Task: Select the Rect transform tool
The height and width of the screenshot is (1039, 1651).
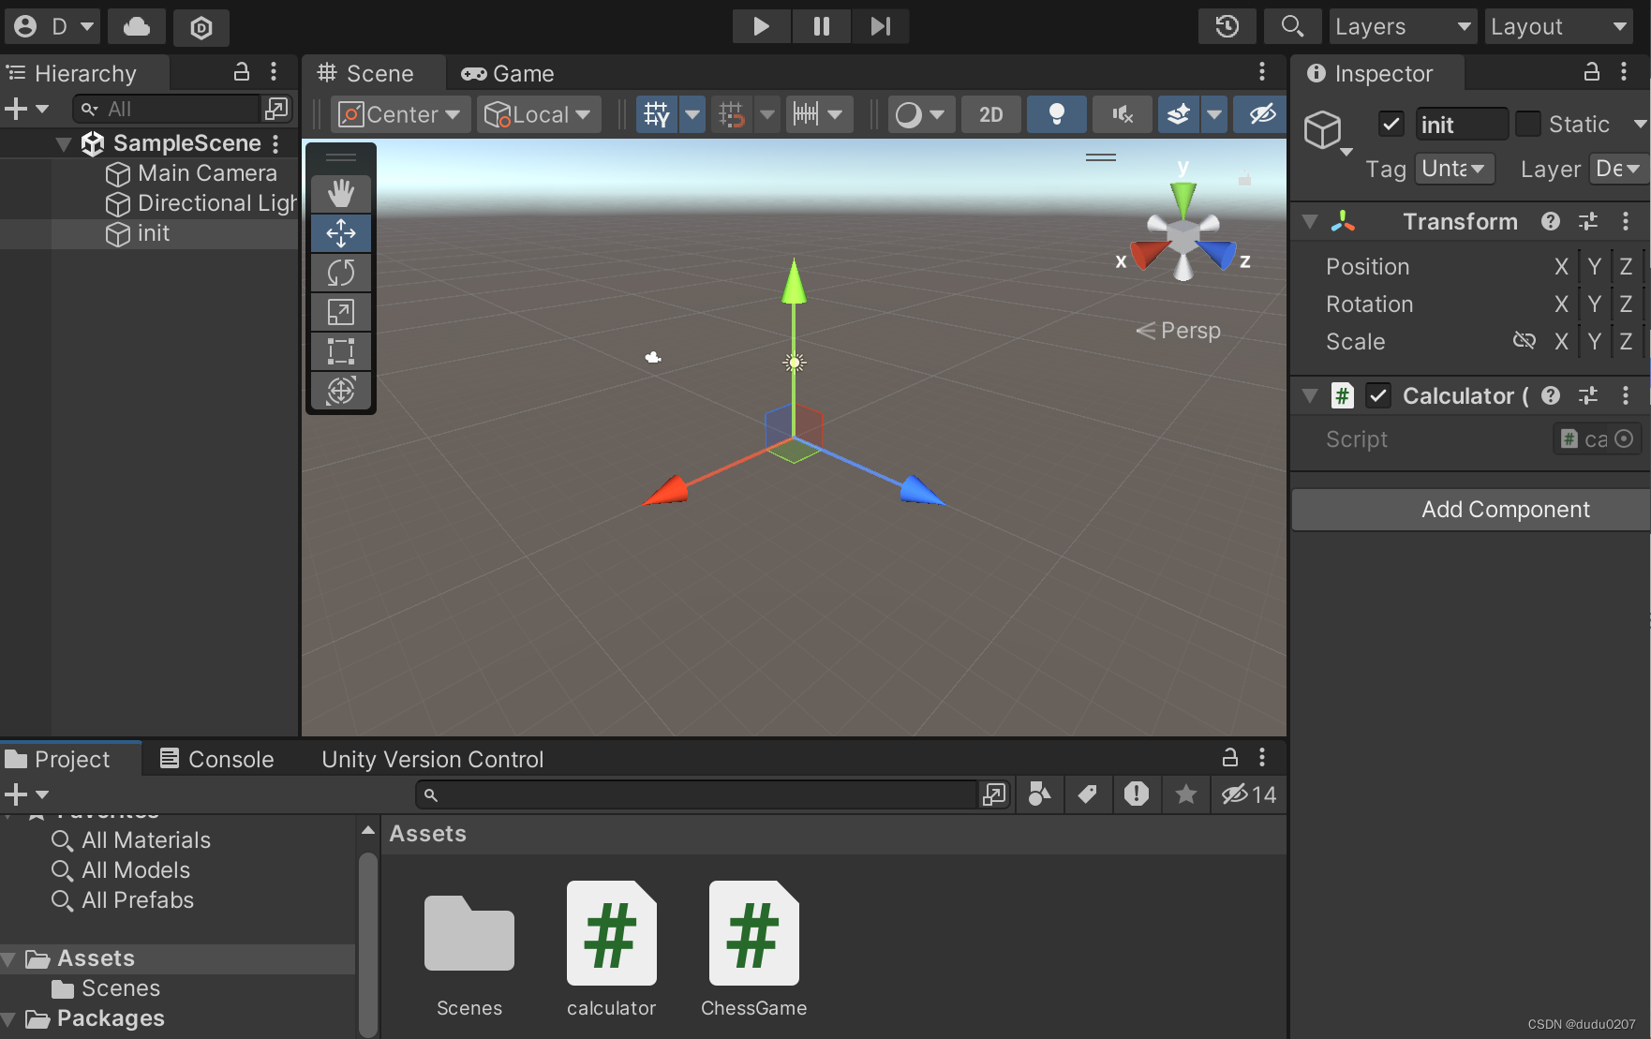Action: (340, 351)
